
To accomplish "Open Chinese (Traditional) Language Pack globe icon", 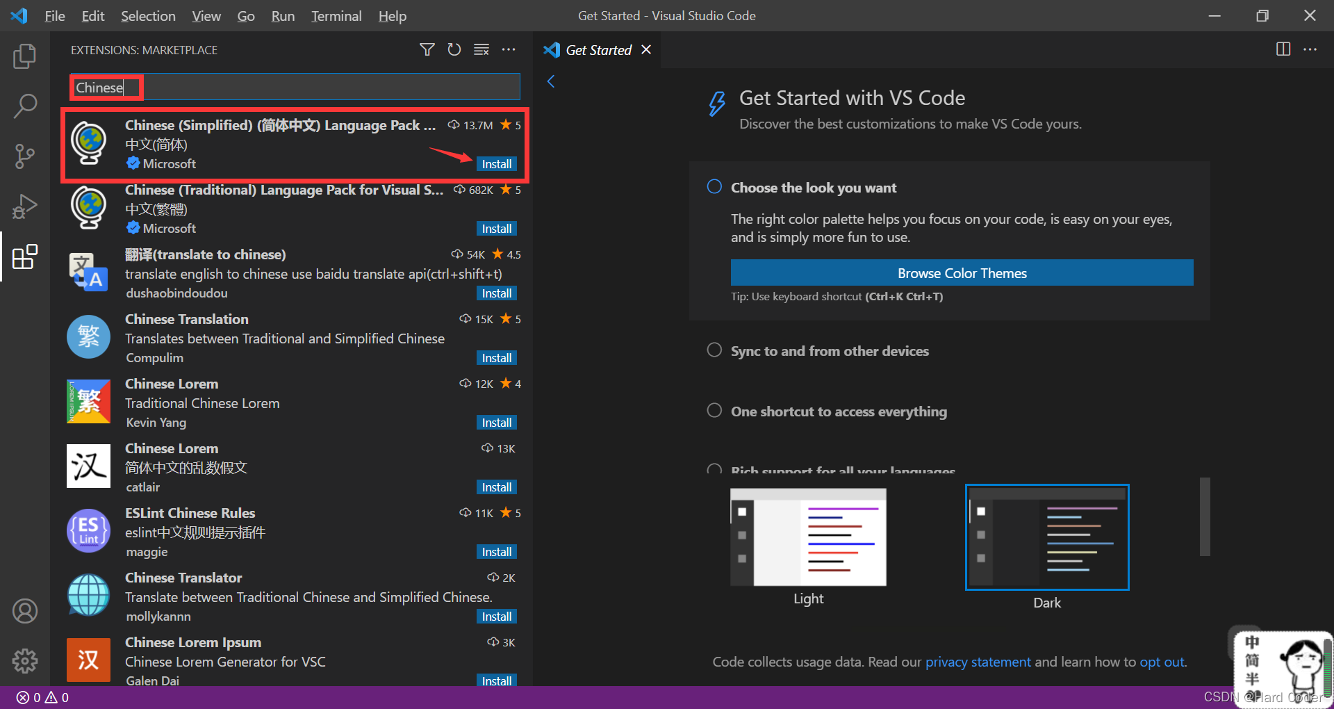I will pos(89,208).
